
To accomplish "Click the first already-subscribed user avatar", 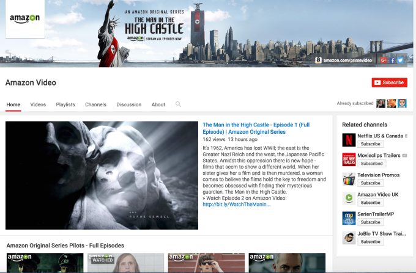I will tap(381, 104).
